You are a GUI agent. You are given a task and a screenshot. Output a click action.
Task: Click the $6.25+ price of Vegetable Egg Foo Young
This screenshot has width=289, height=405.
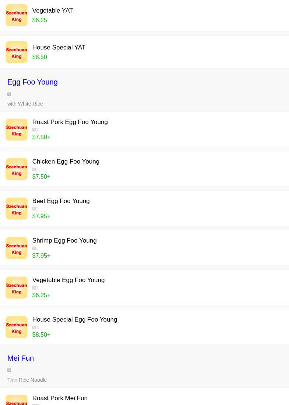[41, 295]
